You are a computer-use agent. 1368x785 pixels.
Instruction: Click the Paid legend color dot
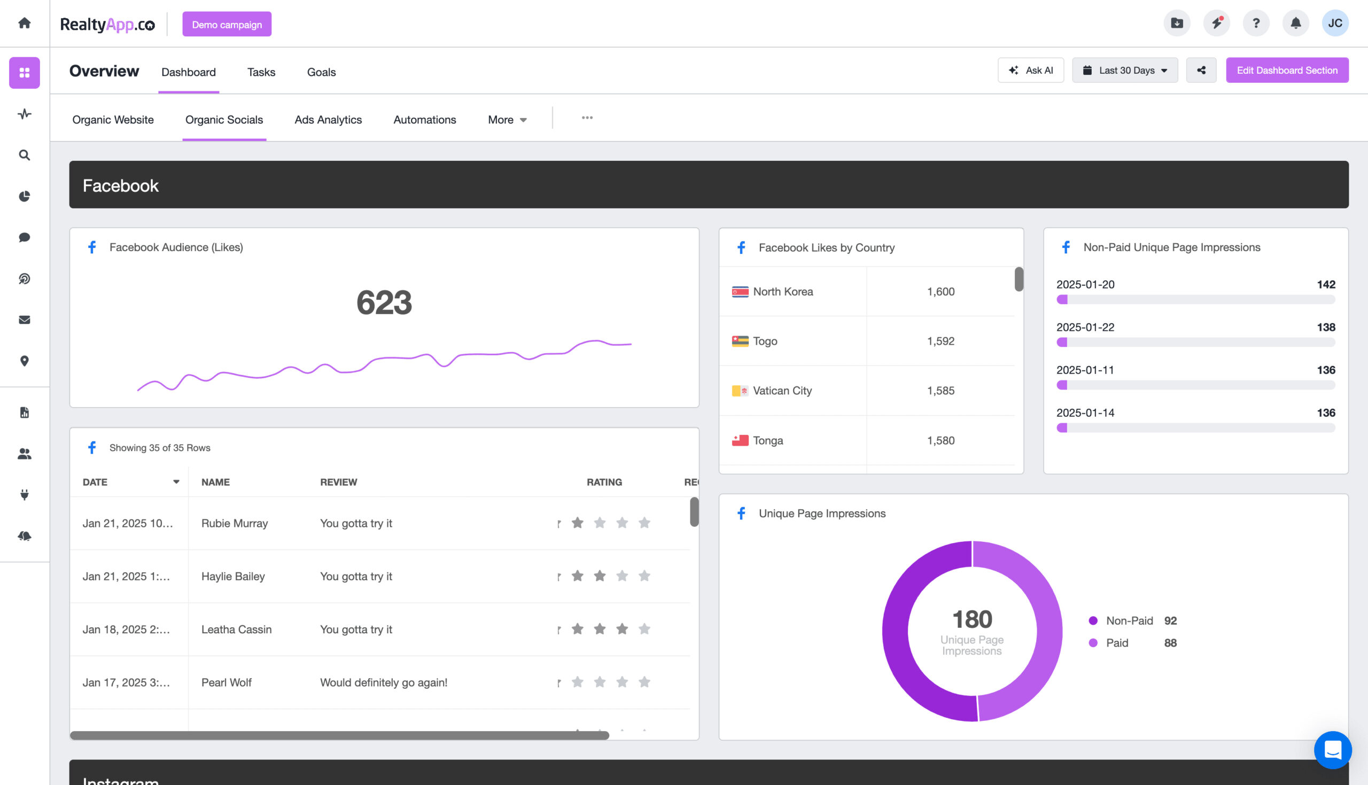[1093, 643]
